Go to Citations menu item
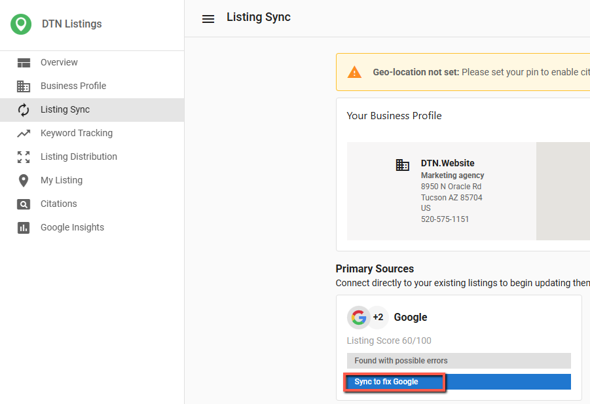Screen dimensions: 590x404 [x=92, y=204]
